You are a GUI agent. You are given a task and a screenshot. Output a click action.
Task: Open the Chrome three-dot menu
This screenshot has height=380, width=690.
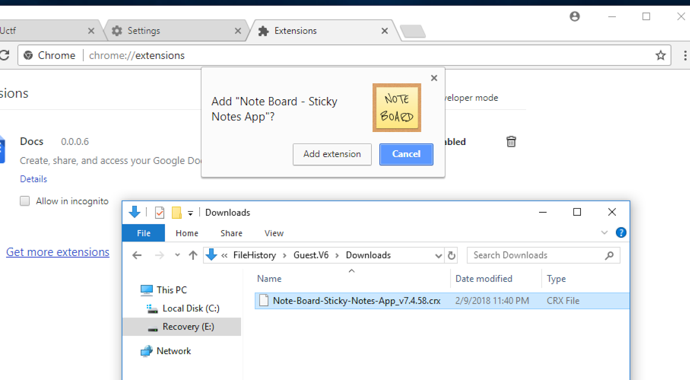point(685,55)
